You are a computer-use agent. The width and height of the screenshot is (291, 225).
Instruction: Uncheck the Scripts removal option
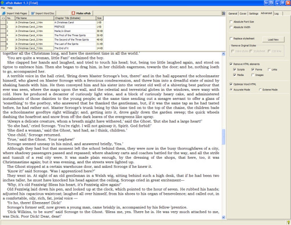(x=234, y=69)
